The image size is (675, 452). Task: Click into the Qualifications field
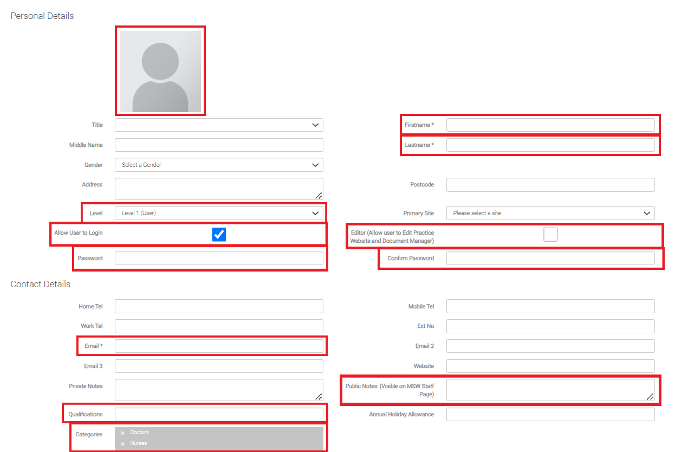[218, 414]
